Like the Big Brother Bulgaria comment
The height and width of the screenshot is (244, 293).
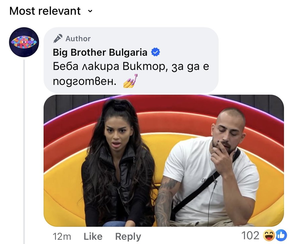coord(93,237)
